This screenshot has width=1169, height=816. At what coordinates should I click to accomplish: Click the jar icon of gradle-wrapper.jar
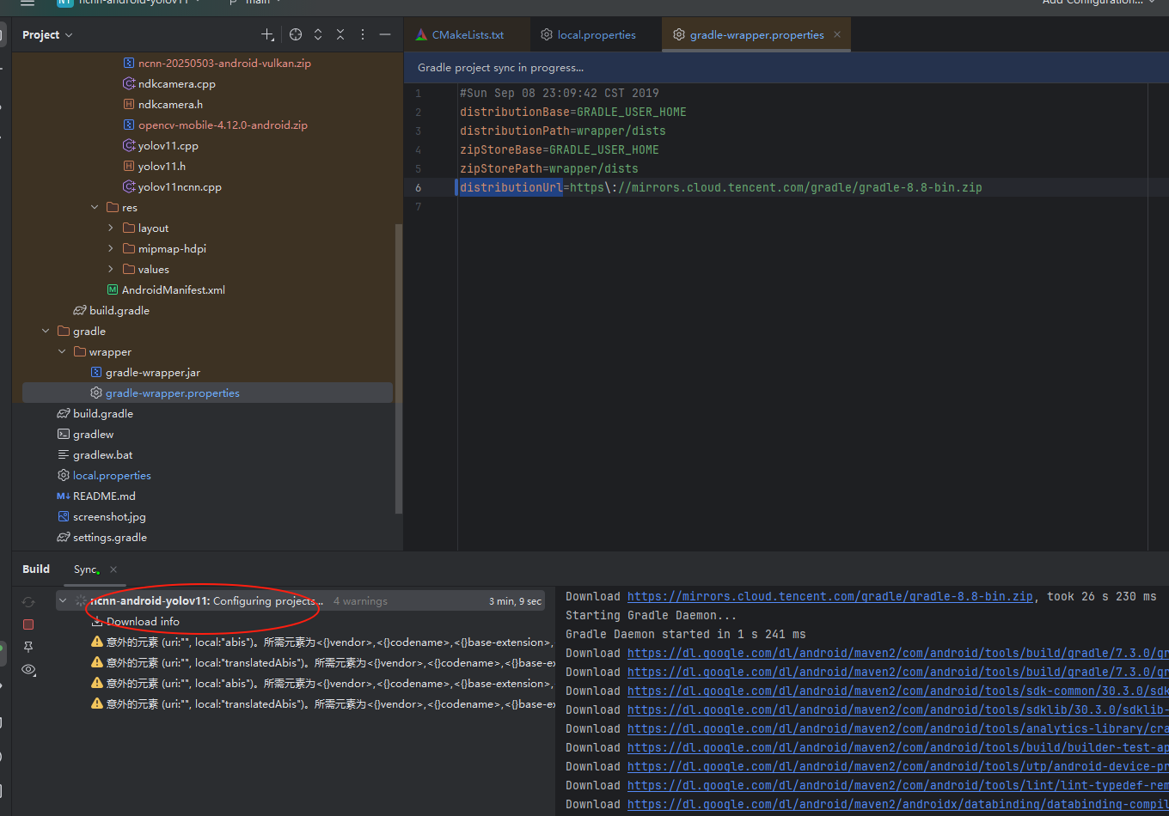pos(96,373)
